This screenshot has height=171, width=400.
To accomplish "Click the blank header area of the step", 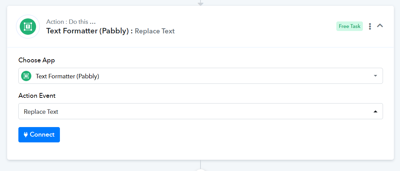I will tap(255, 27).
